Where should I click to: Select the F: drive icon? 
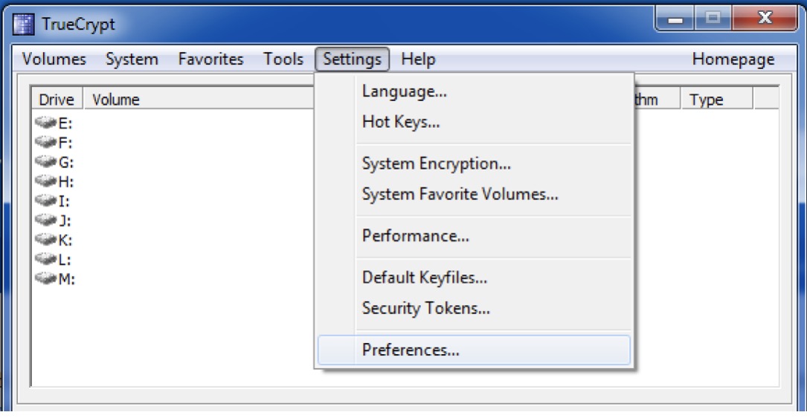pos(45,143)
